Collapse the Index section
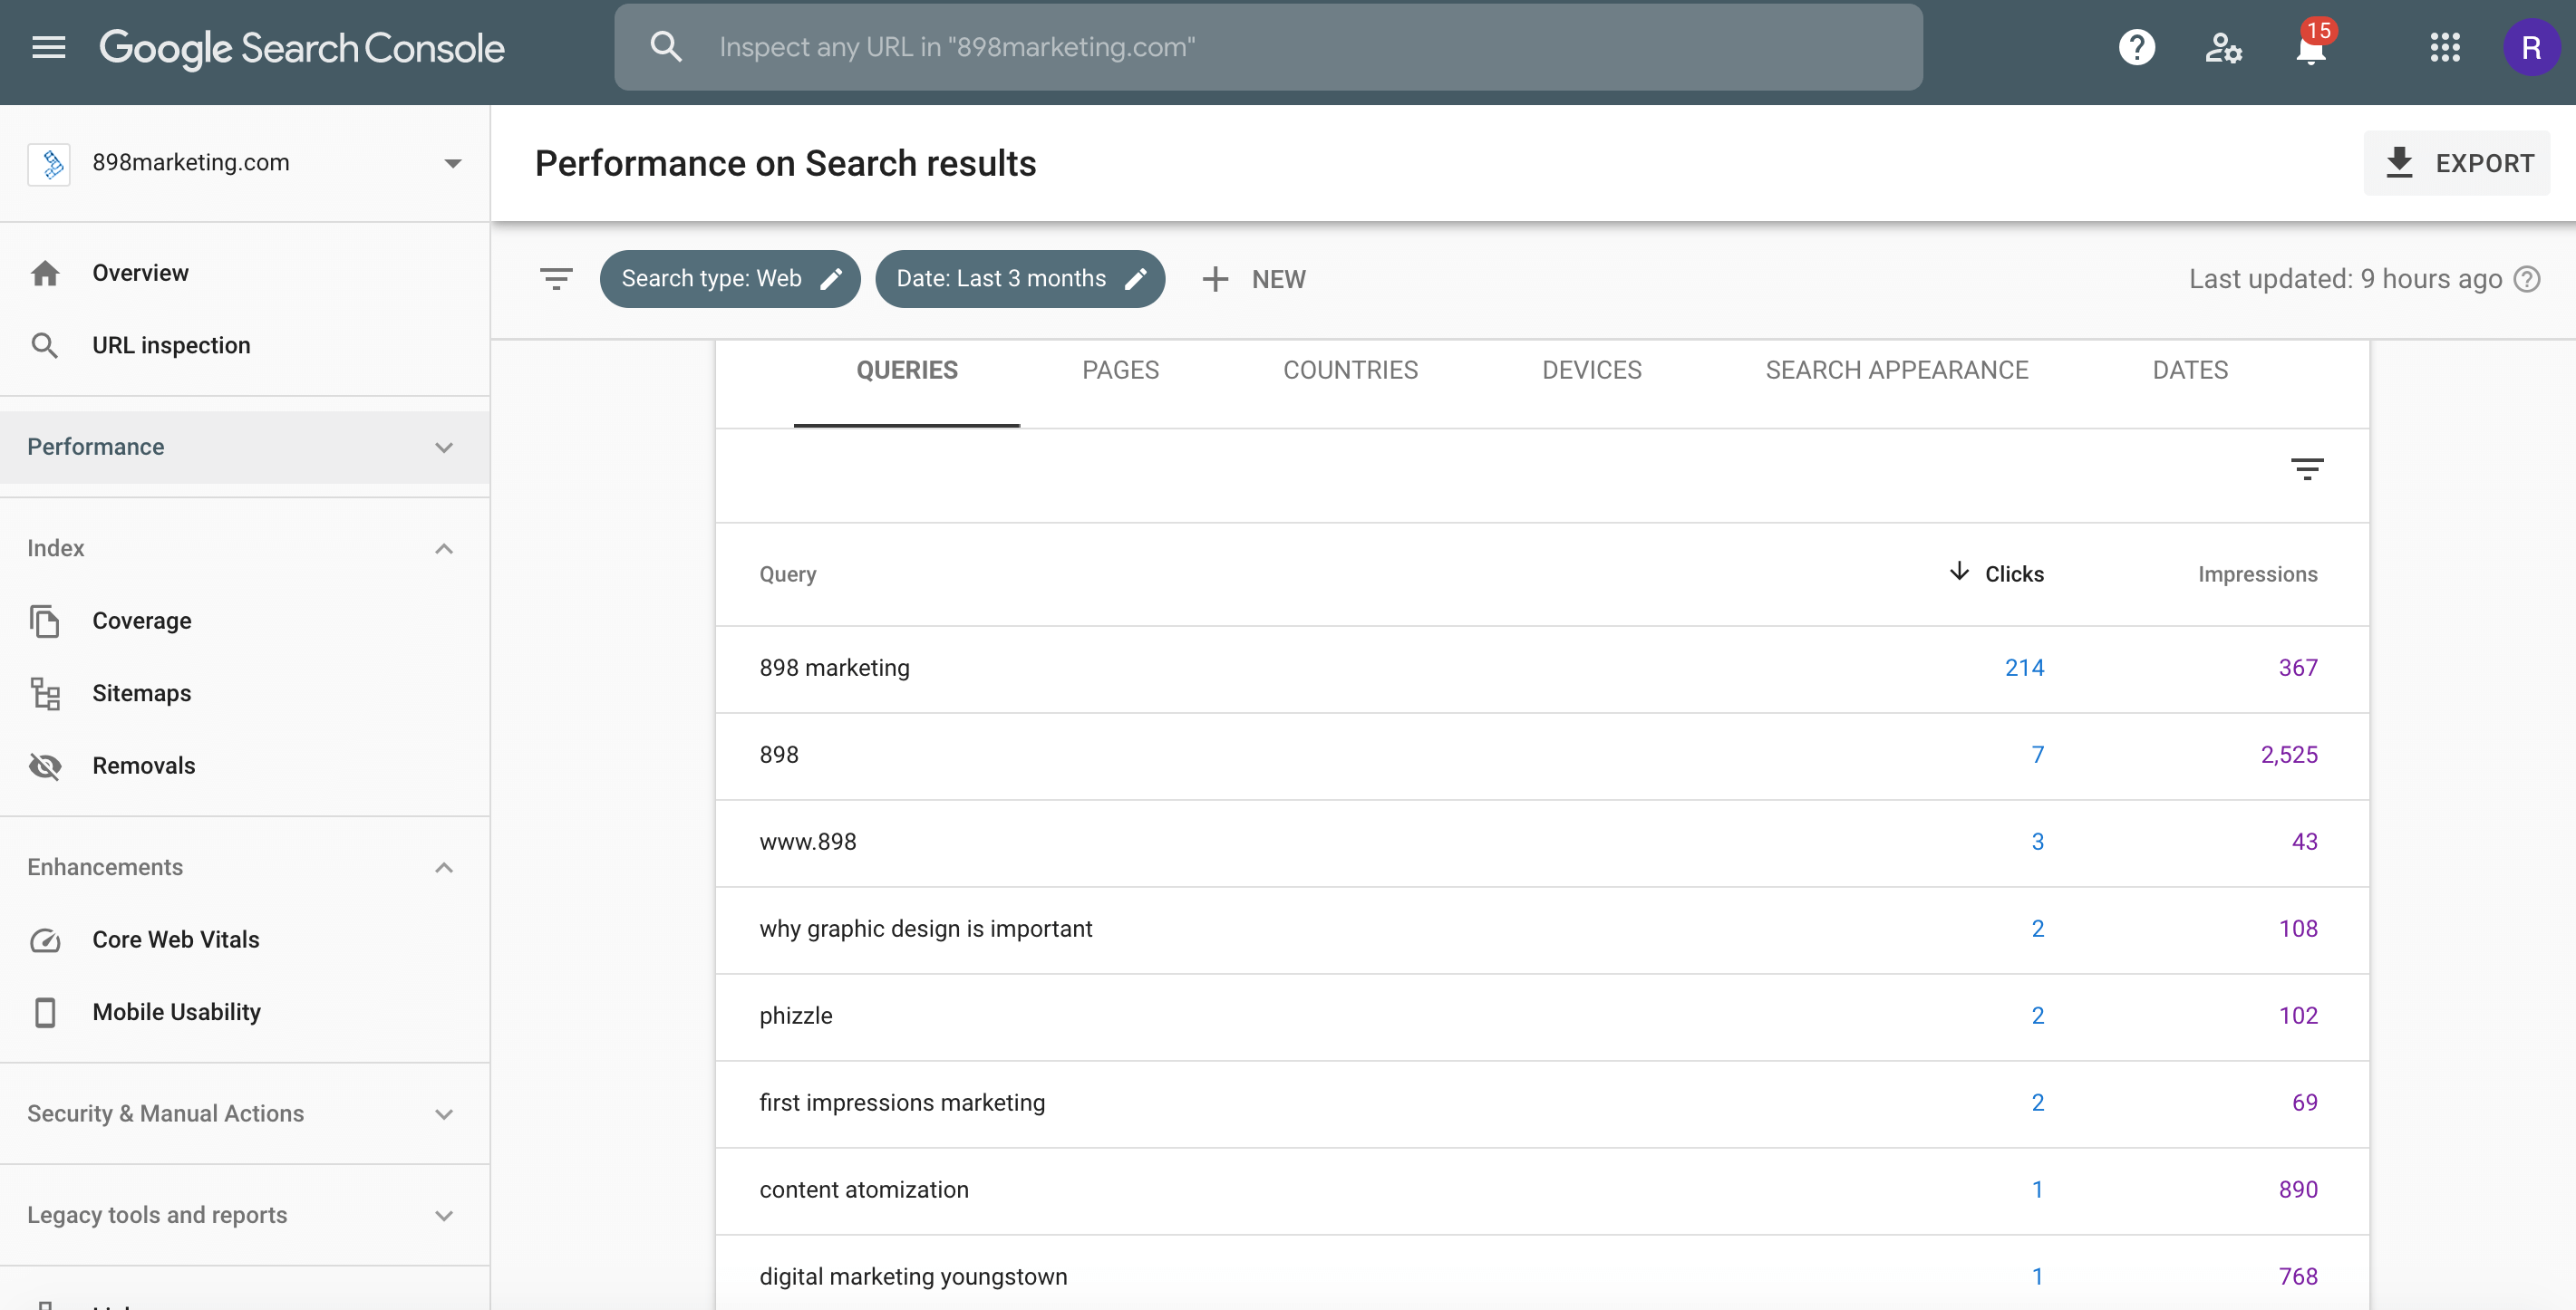This screenshot has width=2576, height=1310. [x=444, y=549]
